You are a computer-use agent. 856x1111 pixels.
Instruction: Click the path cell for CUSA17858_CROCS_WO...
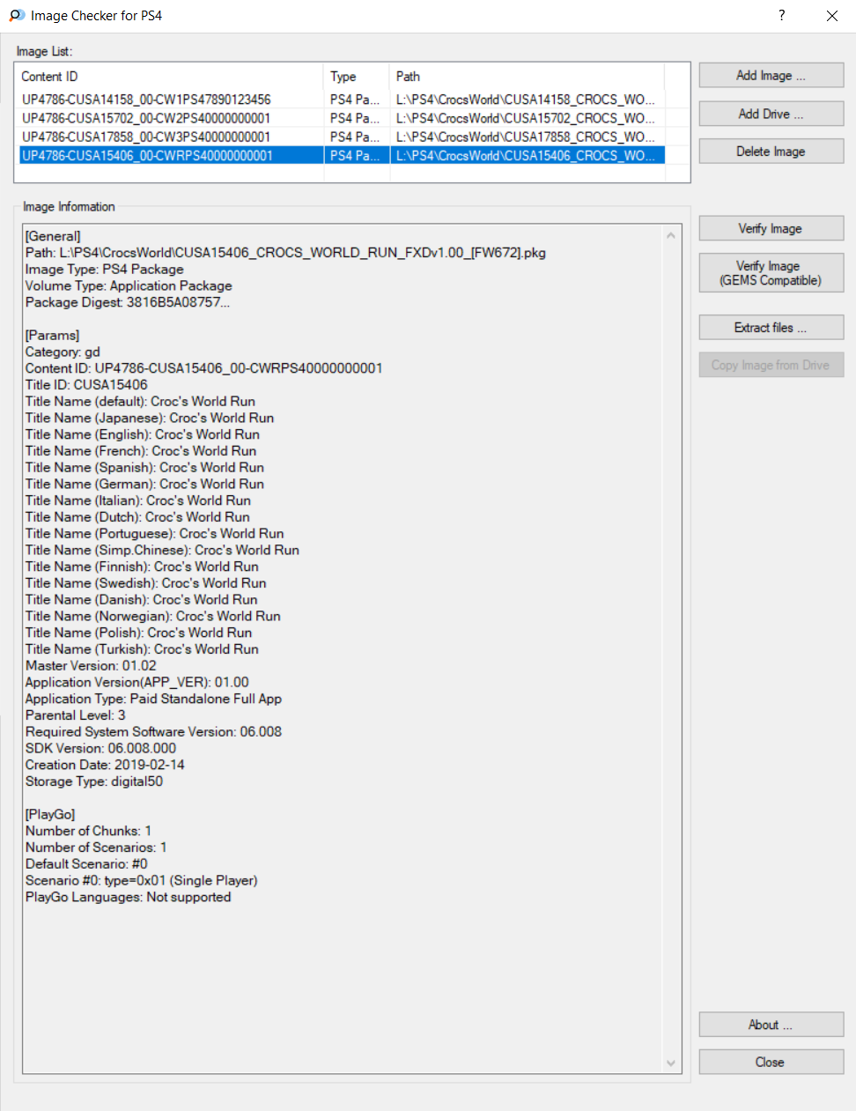[x=526, y=137]
